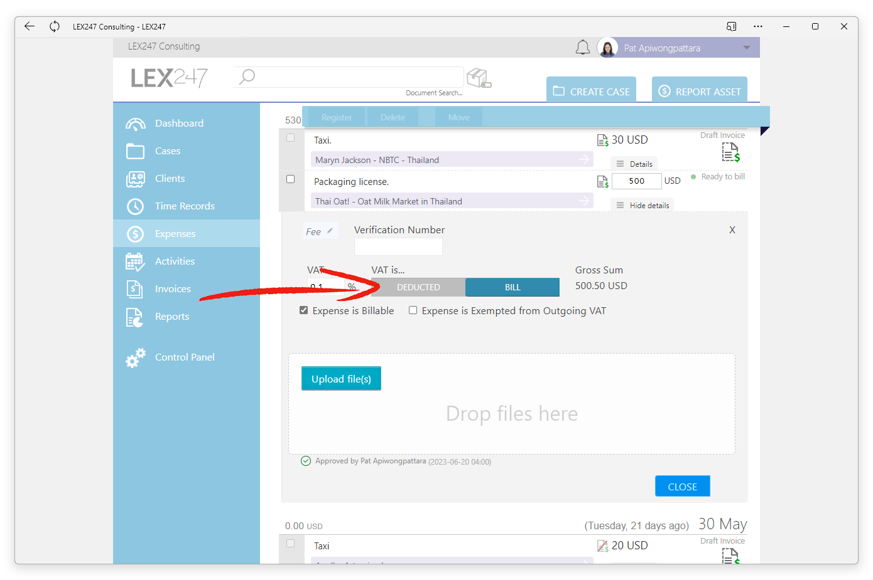
Task: Set VAT to DEDUCTED
Action: (418, 287)
